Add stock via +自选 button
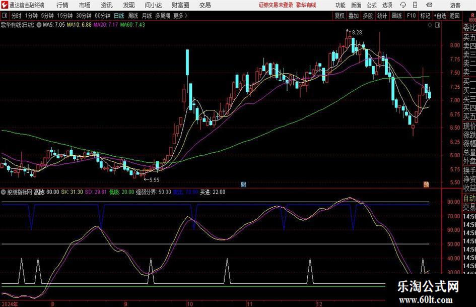476x307 pixels. click(x=440, y=16)
